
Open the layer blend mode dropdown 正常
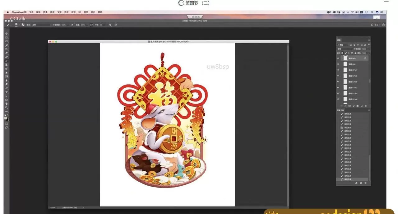click(345, 49)
